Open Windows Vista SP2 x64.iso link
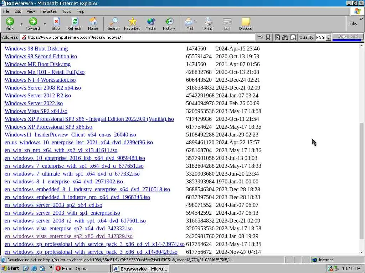The height and width of the screenshot is (273, 365). point(36,111)
